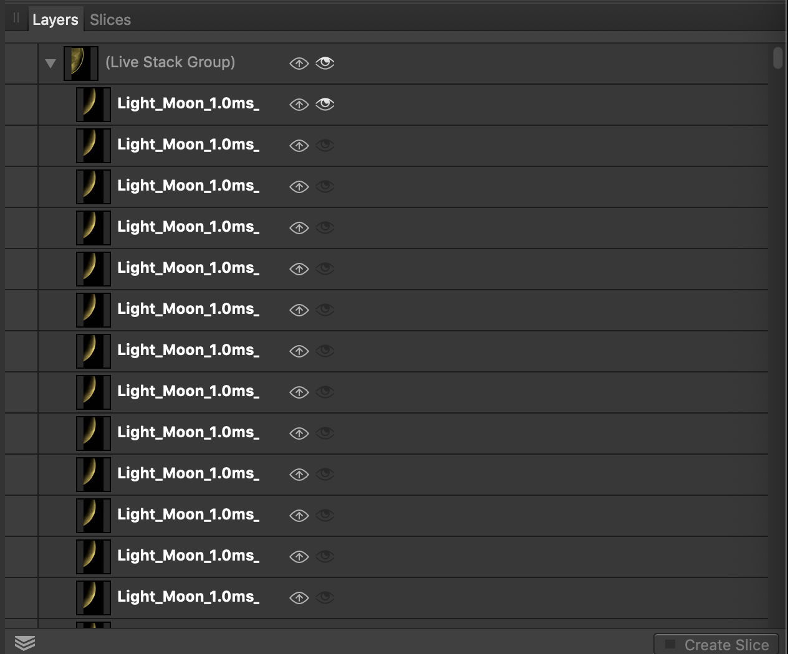Click the Layers panel vertical scrollbar handle

(x=777, y=58)
